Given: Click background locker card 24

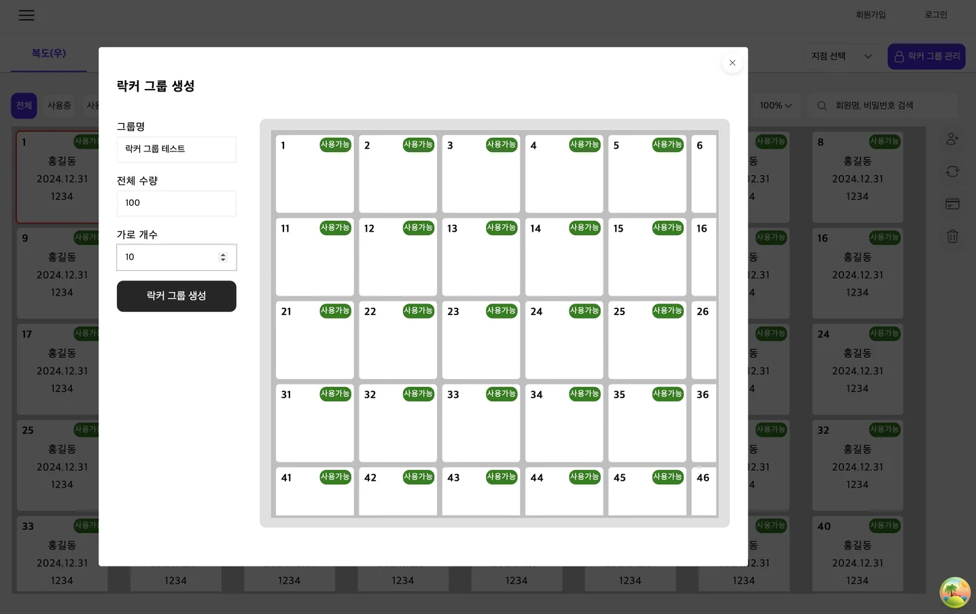Looking at the screenshot, I should point(858,369).
